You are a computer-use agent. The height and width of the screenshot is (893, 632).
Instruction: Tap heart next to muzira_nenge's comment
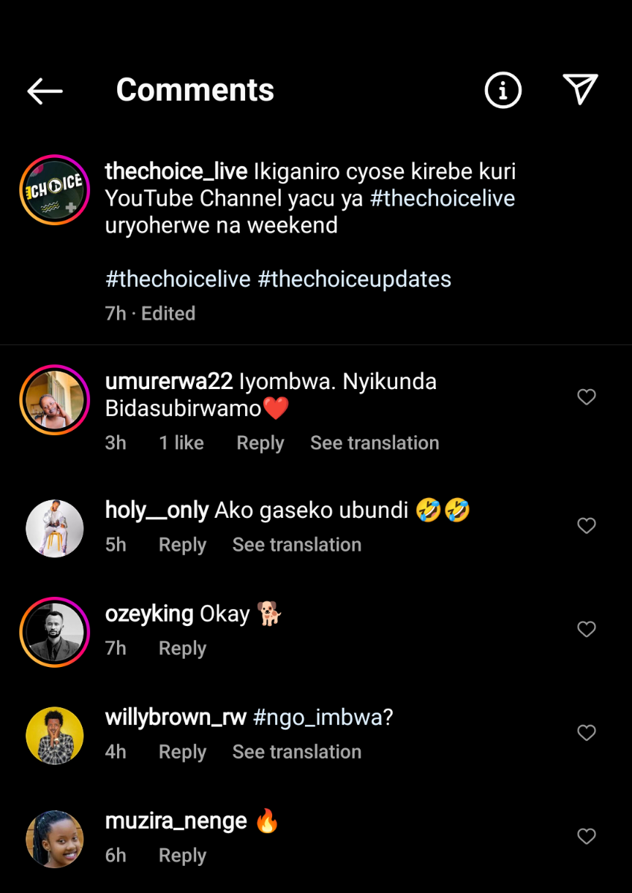coord(587,836)
